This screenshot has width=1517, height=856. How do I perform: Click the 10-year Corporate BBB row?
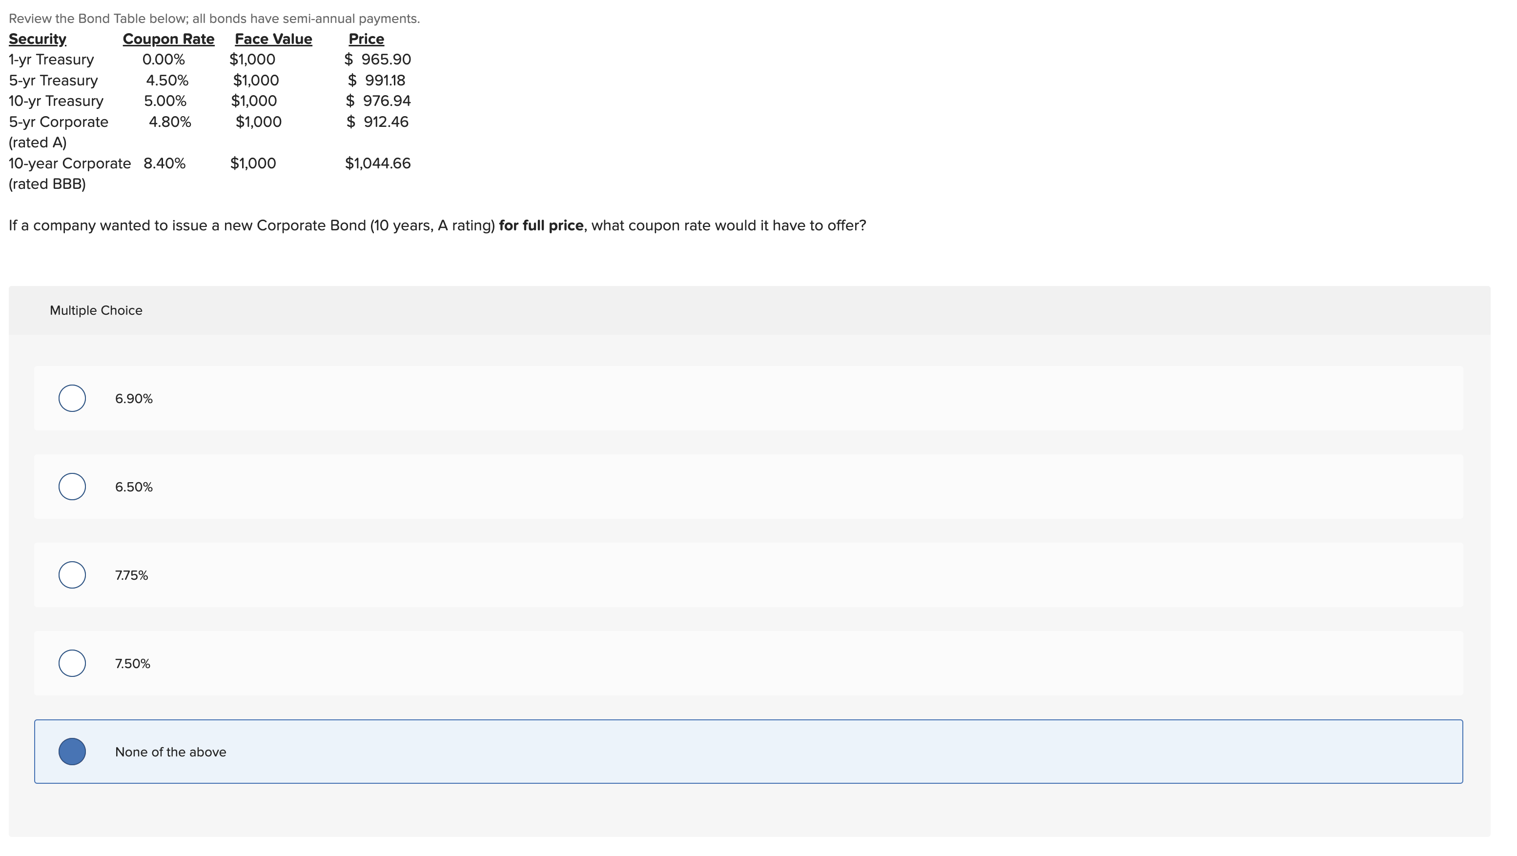point(69,163)
